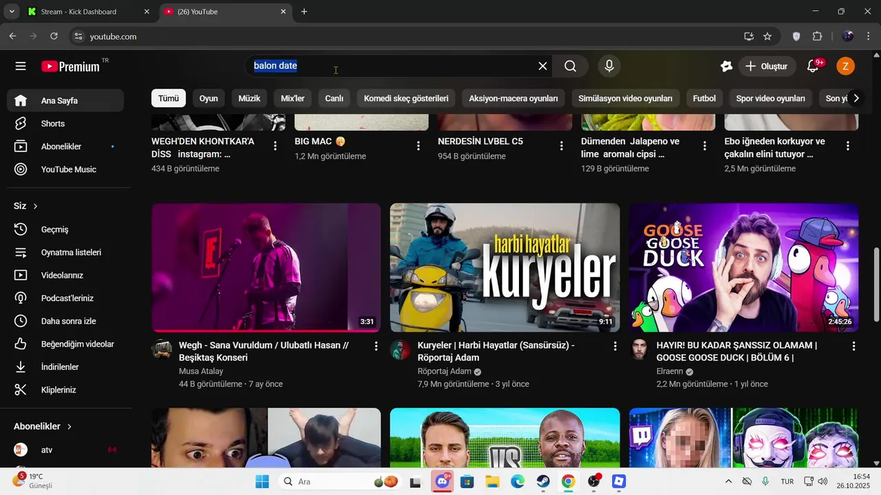This screenshot has width=881, height=495.
Task: Open Chrome extensions puzzle icon
Action: point(818,36)
